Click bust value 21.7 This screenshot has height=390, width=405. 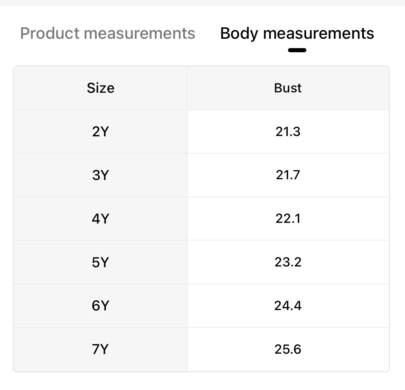[x=288, y=175]
